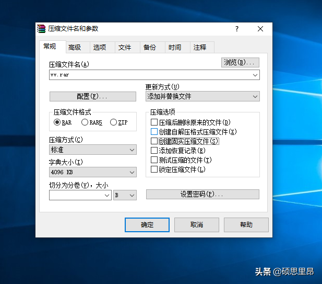
Task: Select the ZIP format radio button
Action: tap(113, 122)
